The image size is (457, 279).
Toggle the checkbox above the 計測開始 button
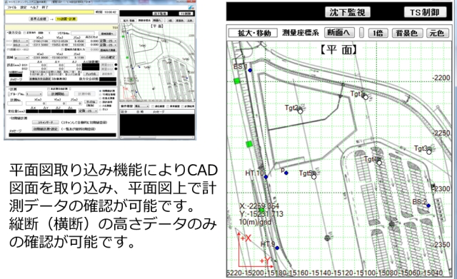pos(49,89)
